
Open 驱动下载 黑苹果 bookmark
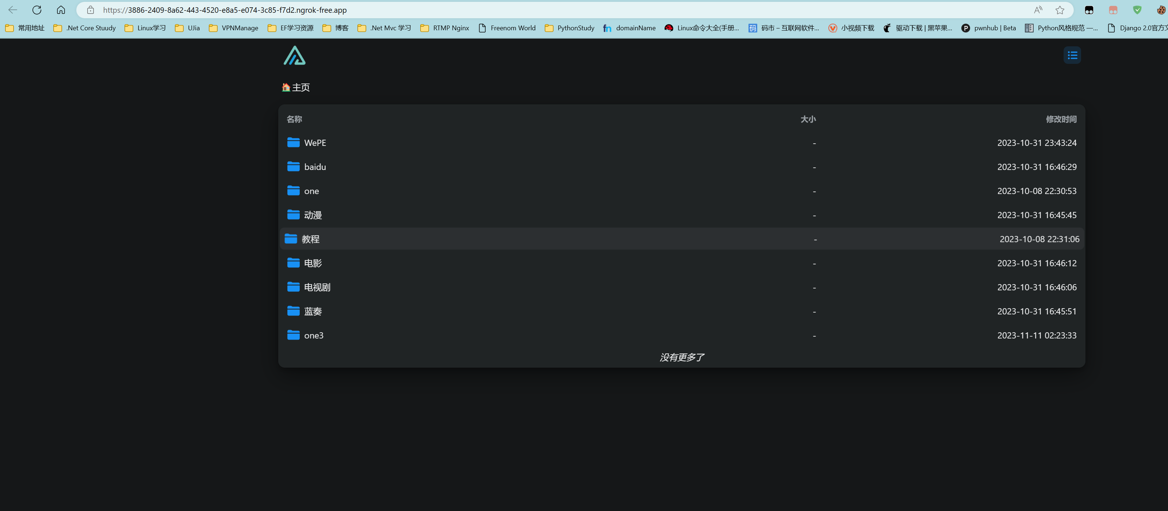tap(918, 28)
